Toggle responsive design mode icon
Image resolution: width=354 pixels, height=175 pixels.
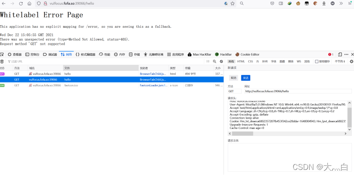340,54
